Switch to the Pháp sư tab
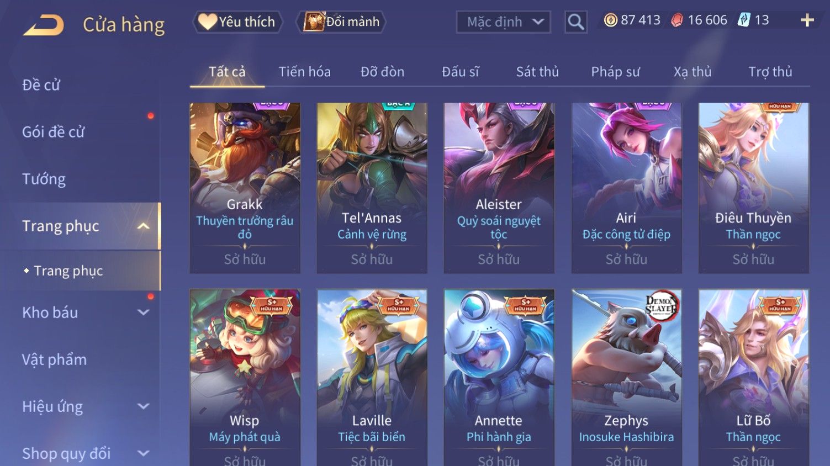 [615, 72]
